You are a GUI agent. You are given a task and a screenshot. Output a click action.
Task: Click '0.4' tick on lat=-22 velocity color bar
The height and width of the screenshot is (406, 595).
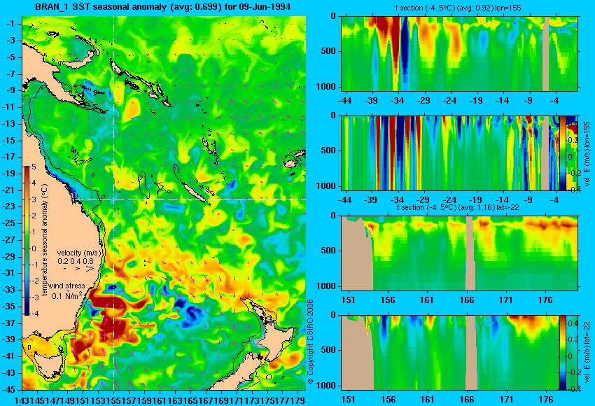pos(573,323)
